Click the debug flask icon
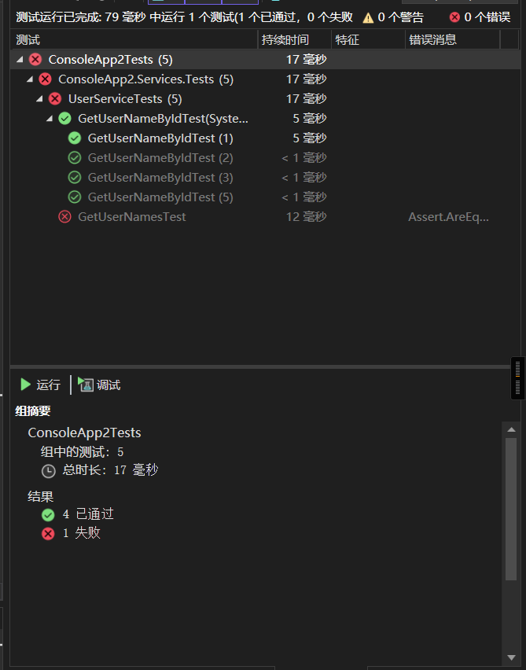Image resolution: width=526 pixels, height=670 pixels. pos(85,385)
